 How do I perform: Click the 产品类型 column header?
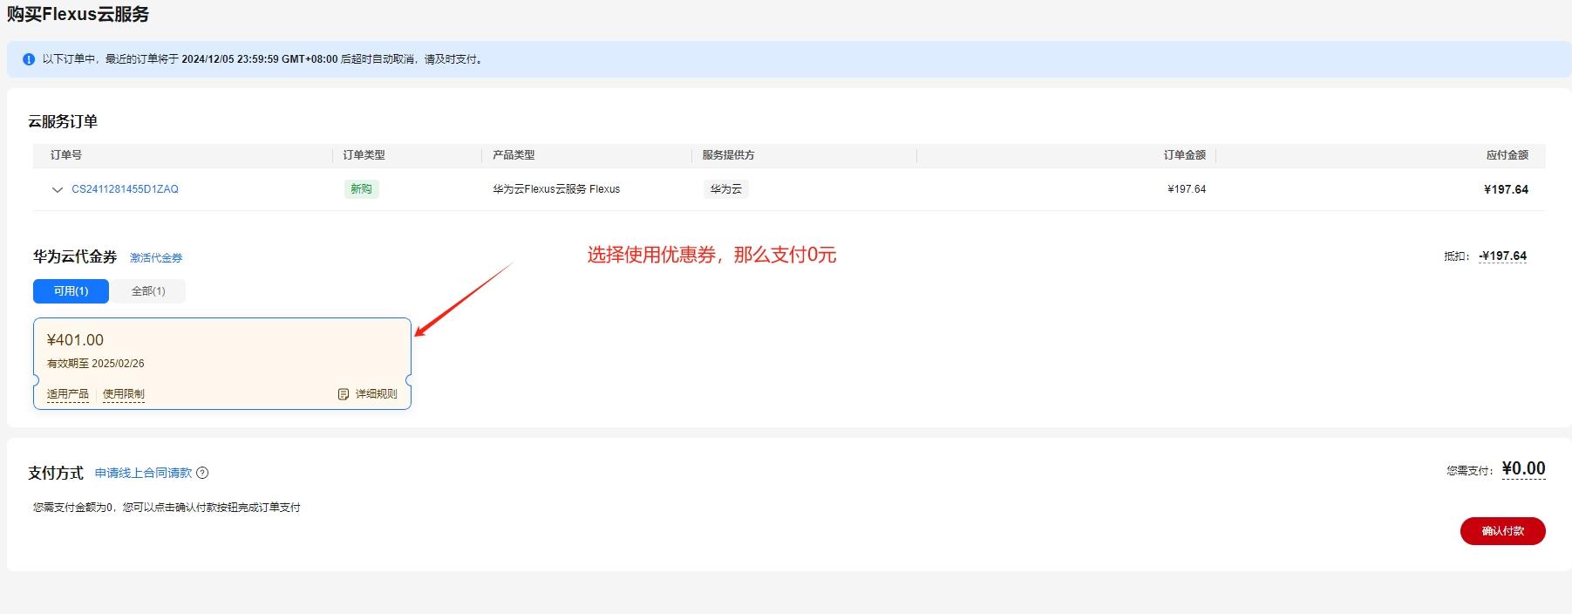click(514, 155)
